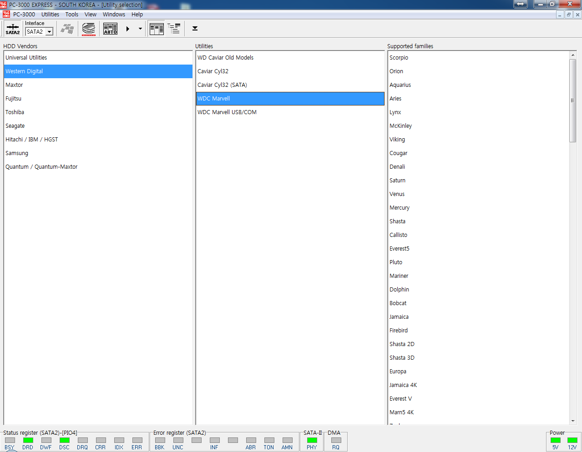The image size is (582, 452).
Task: Select Everest5 family
Action: coord(479,249)
